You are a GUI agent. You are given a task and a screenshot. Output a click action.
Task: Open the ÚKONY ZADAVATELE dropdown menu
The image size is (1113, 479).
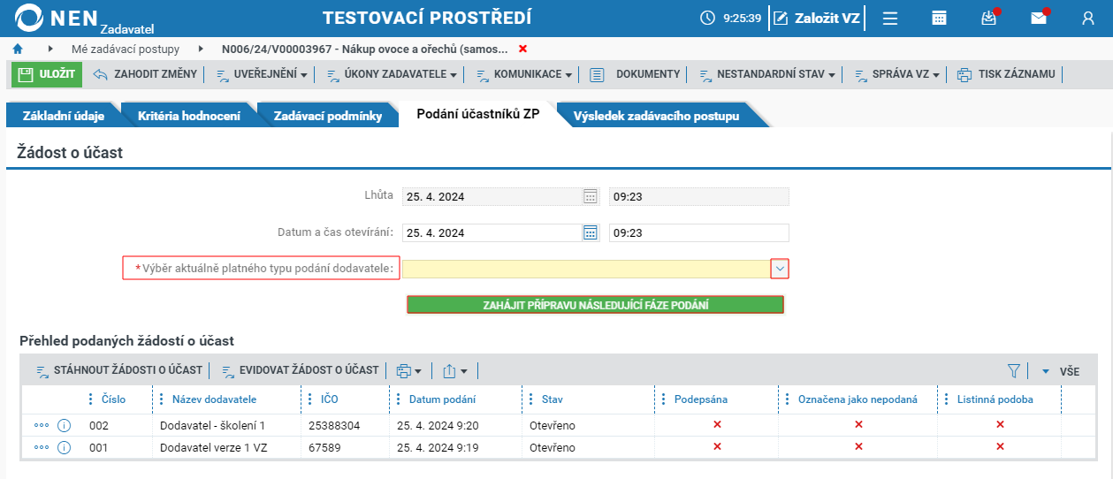coord(392,74)
